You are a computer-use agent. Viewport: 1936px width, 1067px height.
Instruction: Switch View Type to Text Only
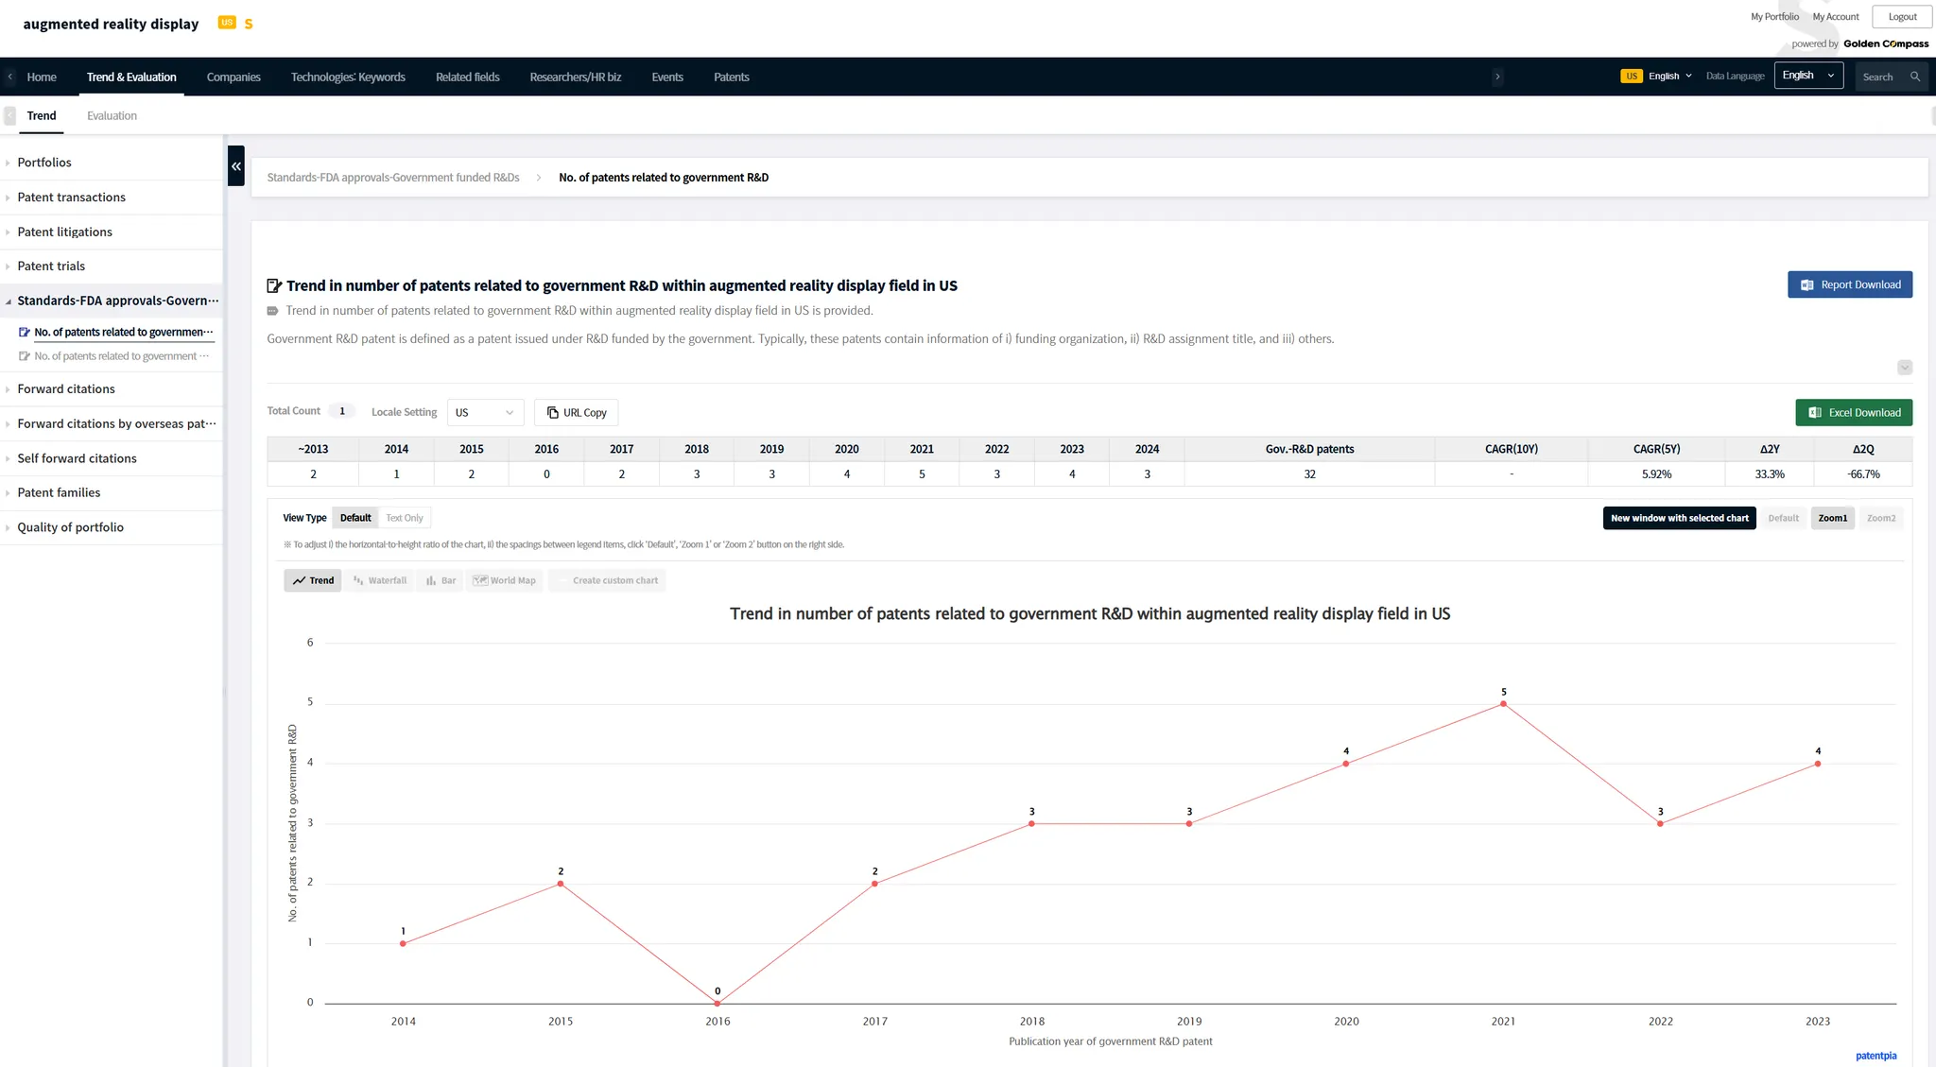pyautogui.click(x=405, y=518)
